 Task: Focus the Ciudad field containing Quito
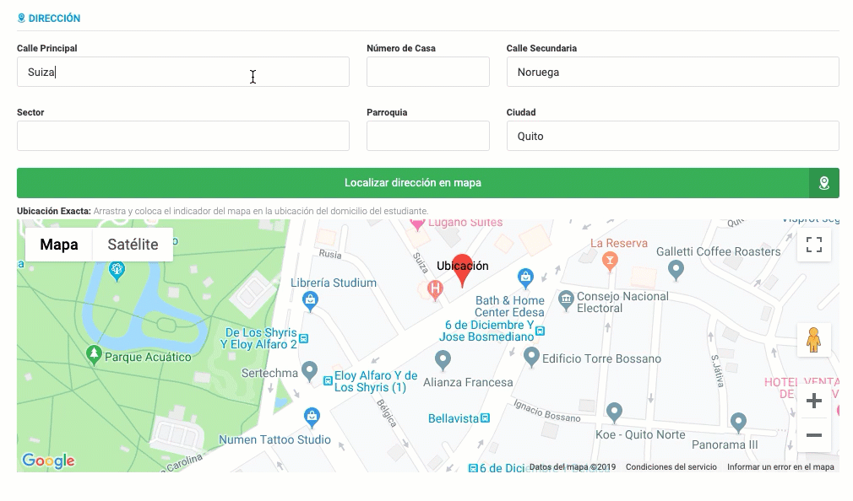click(x=672, y=136)
